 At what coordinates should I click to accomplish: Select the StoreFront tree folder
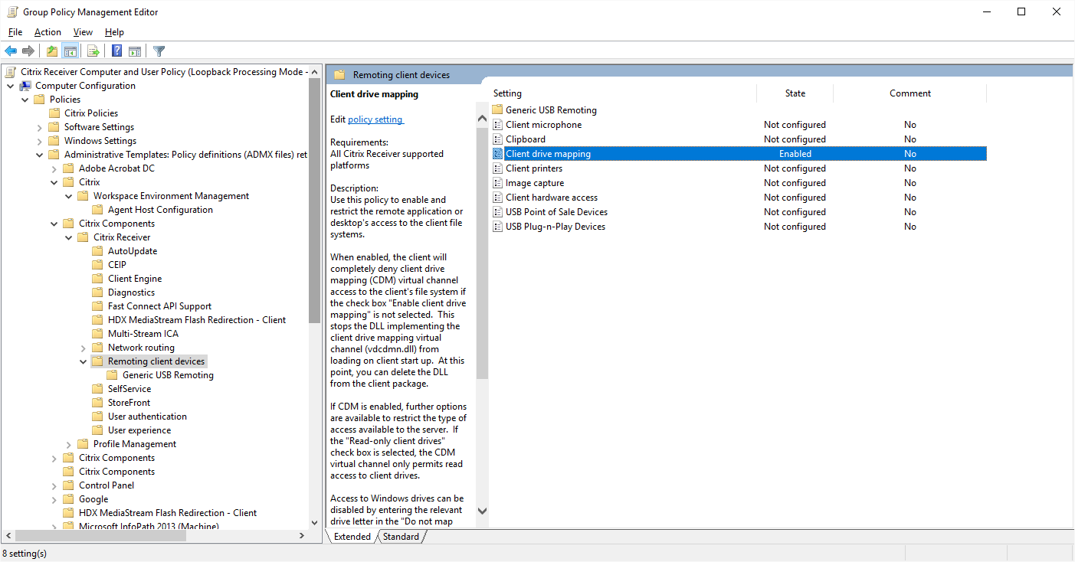point(129,403)
